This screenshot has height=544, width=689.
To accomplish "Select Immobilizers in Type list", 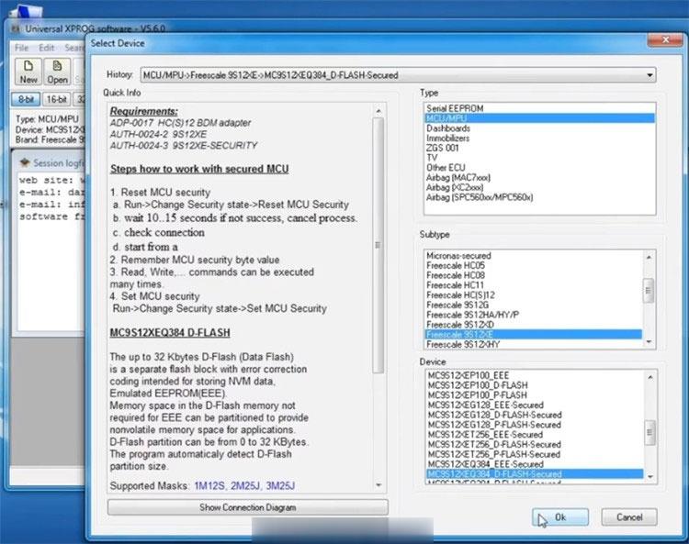I will (x=539, y=138).
